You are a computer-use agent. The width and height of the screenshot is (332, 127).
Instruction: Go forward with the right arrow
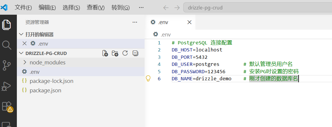pyautogui.click(x=177, y=8)
